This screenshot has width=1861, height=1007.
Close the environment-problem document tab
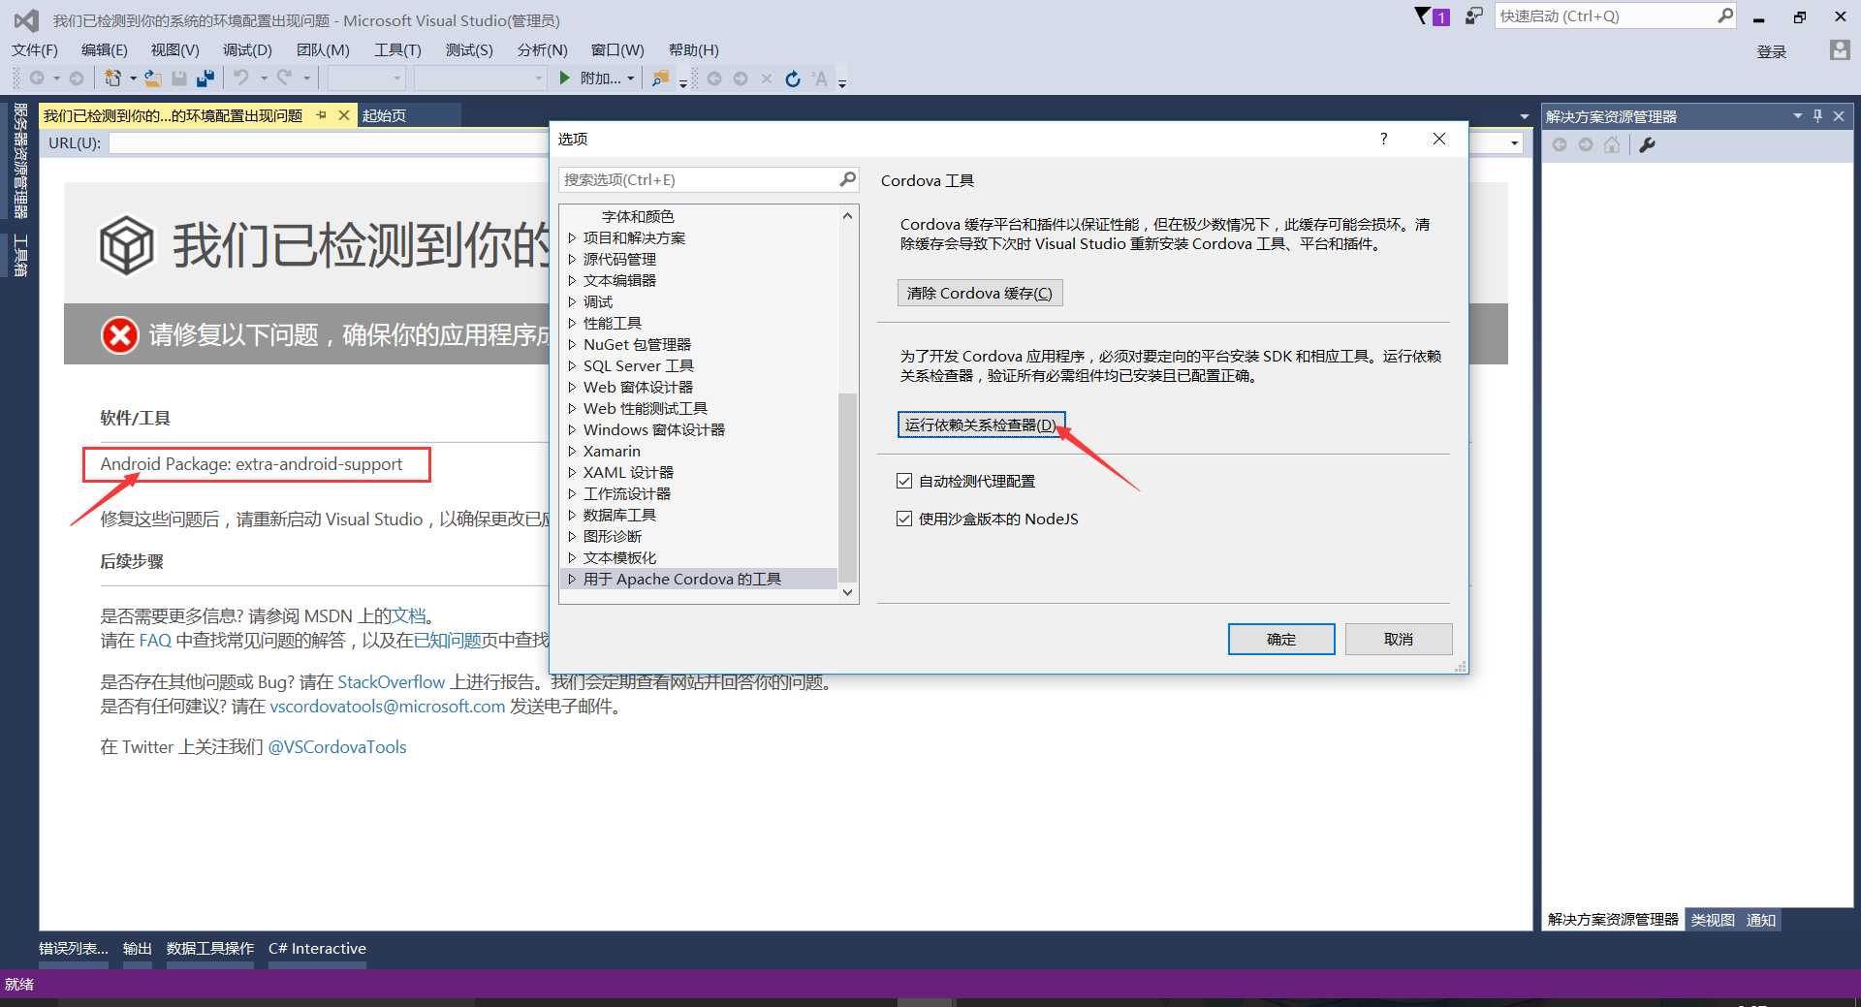[343, 115]
